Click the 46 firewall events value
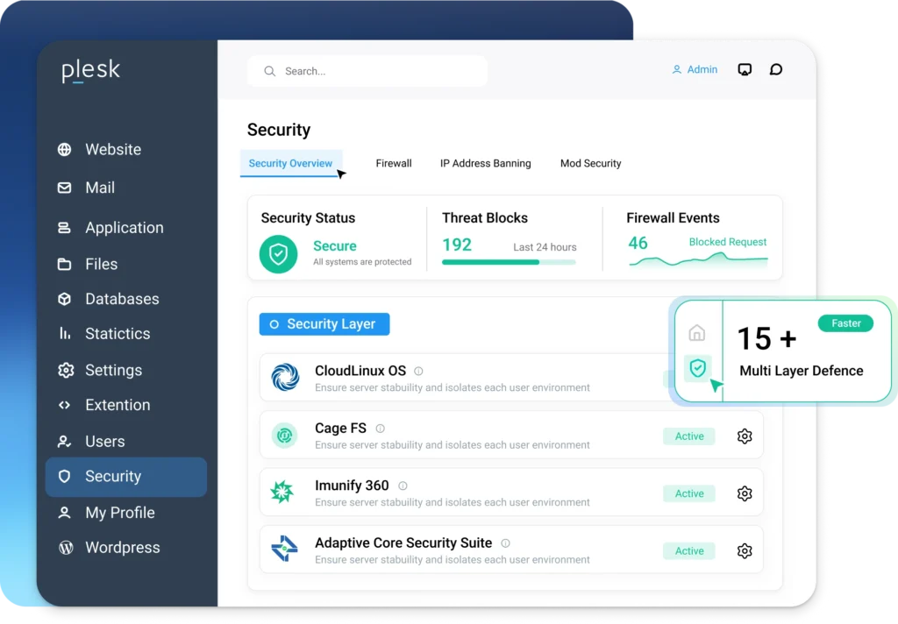 [x=638, y=244]
